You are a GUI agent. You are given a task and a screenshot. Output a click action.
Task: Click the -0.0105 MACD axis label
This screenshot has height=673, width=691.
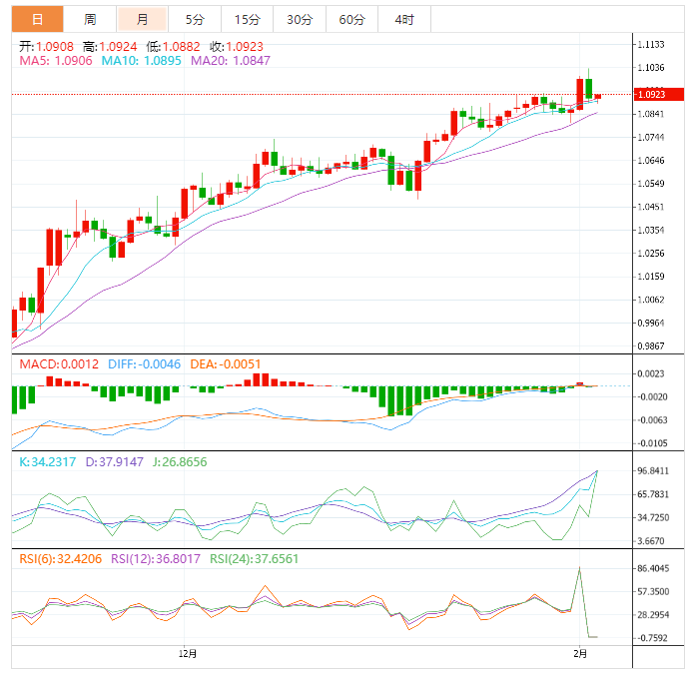point(652,443)
